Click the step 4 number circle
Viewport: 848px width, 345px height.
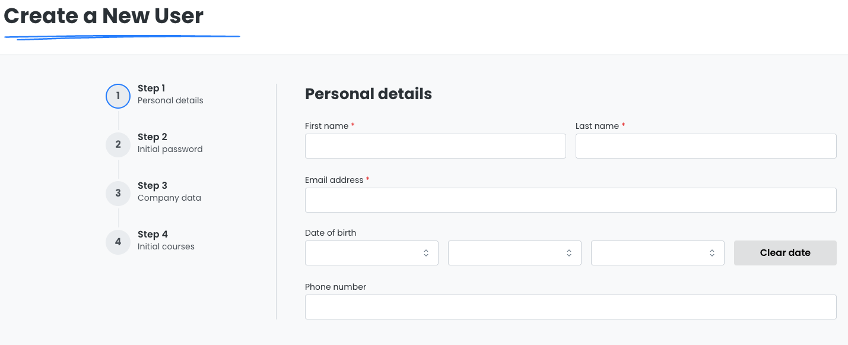pos(118,242)
